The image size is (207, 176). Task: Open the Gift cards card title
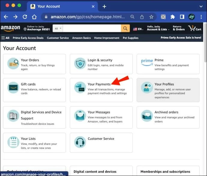[x=28, y=84]
